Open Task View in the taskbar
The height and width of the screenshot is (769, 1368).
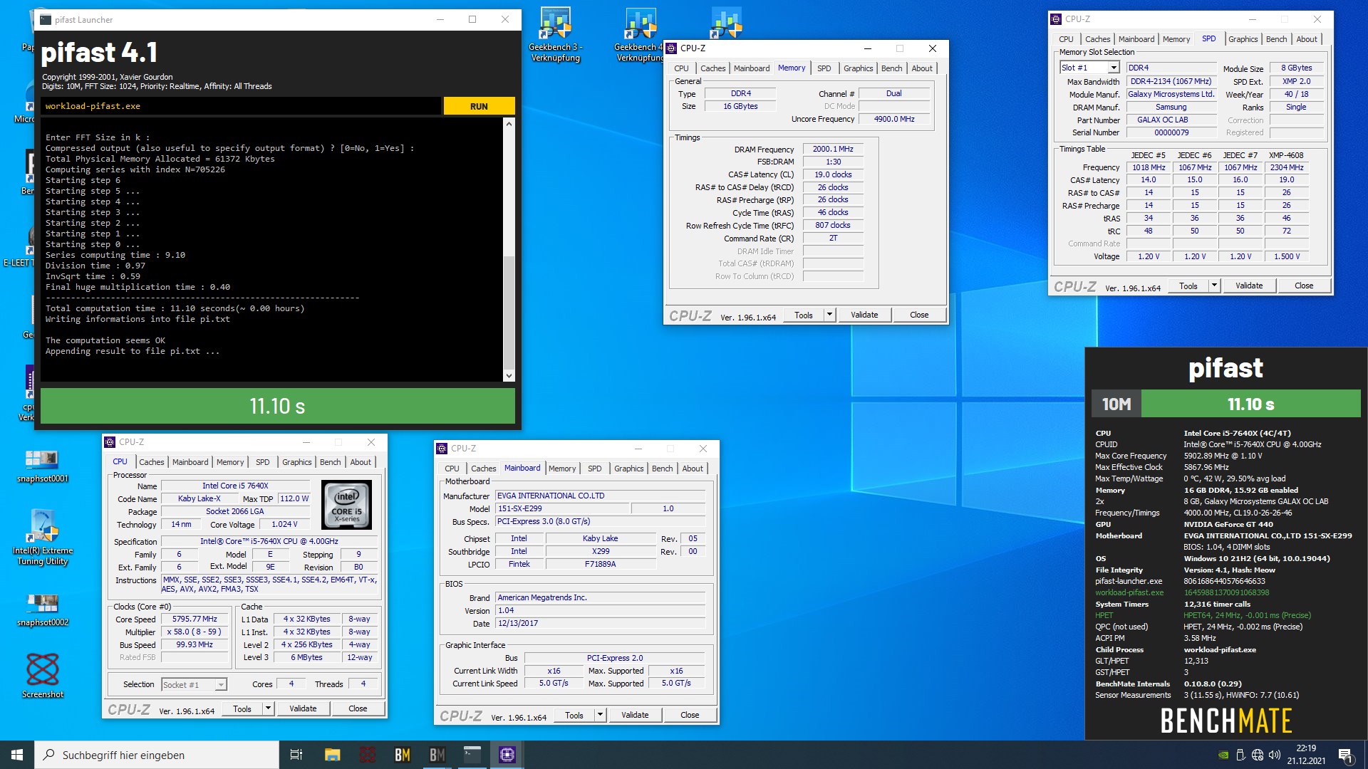[296, 755]
